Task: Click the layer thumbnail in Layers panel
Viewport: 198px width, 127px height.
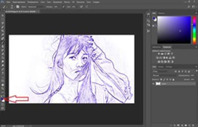Action: [158, 84]
